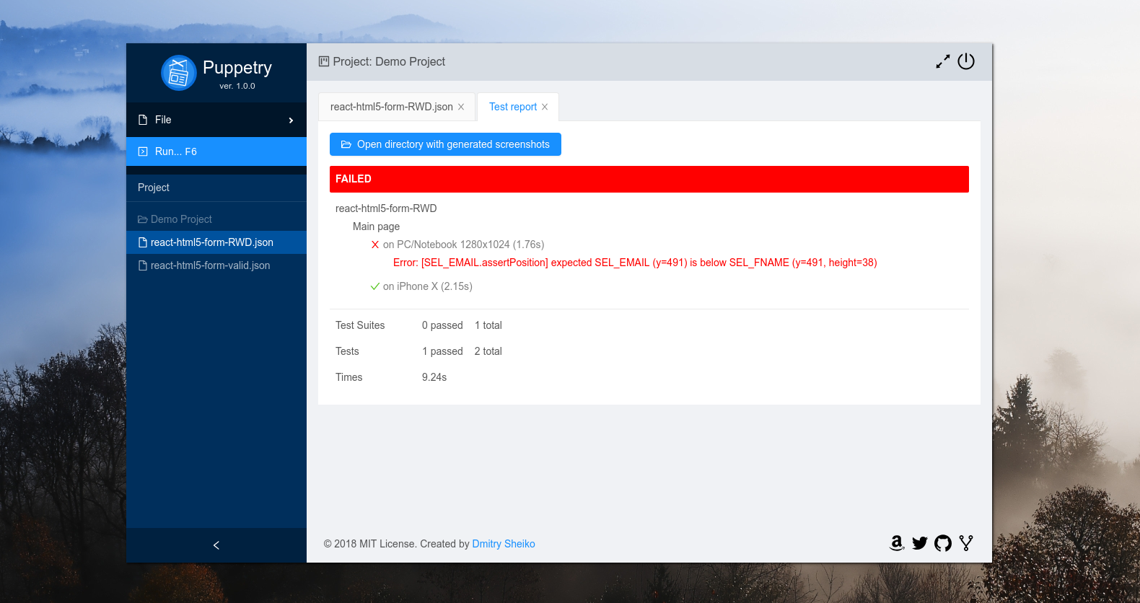The width and height of the screenshot is (1140, 603).
Task: Click the Puppetry logo icon
Action: [179, 73]
